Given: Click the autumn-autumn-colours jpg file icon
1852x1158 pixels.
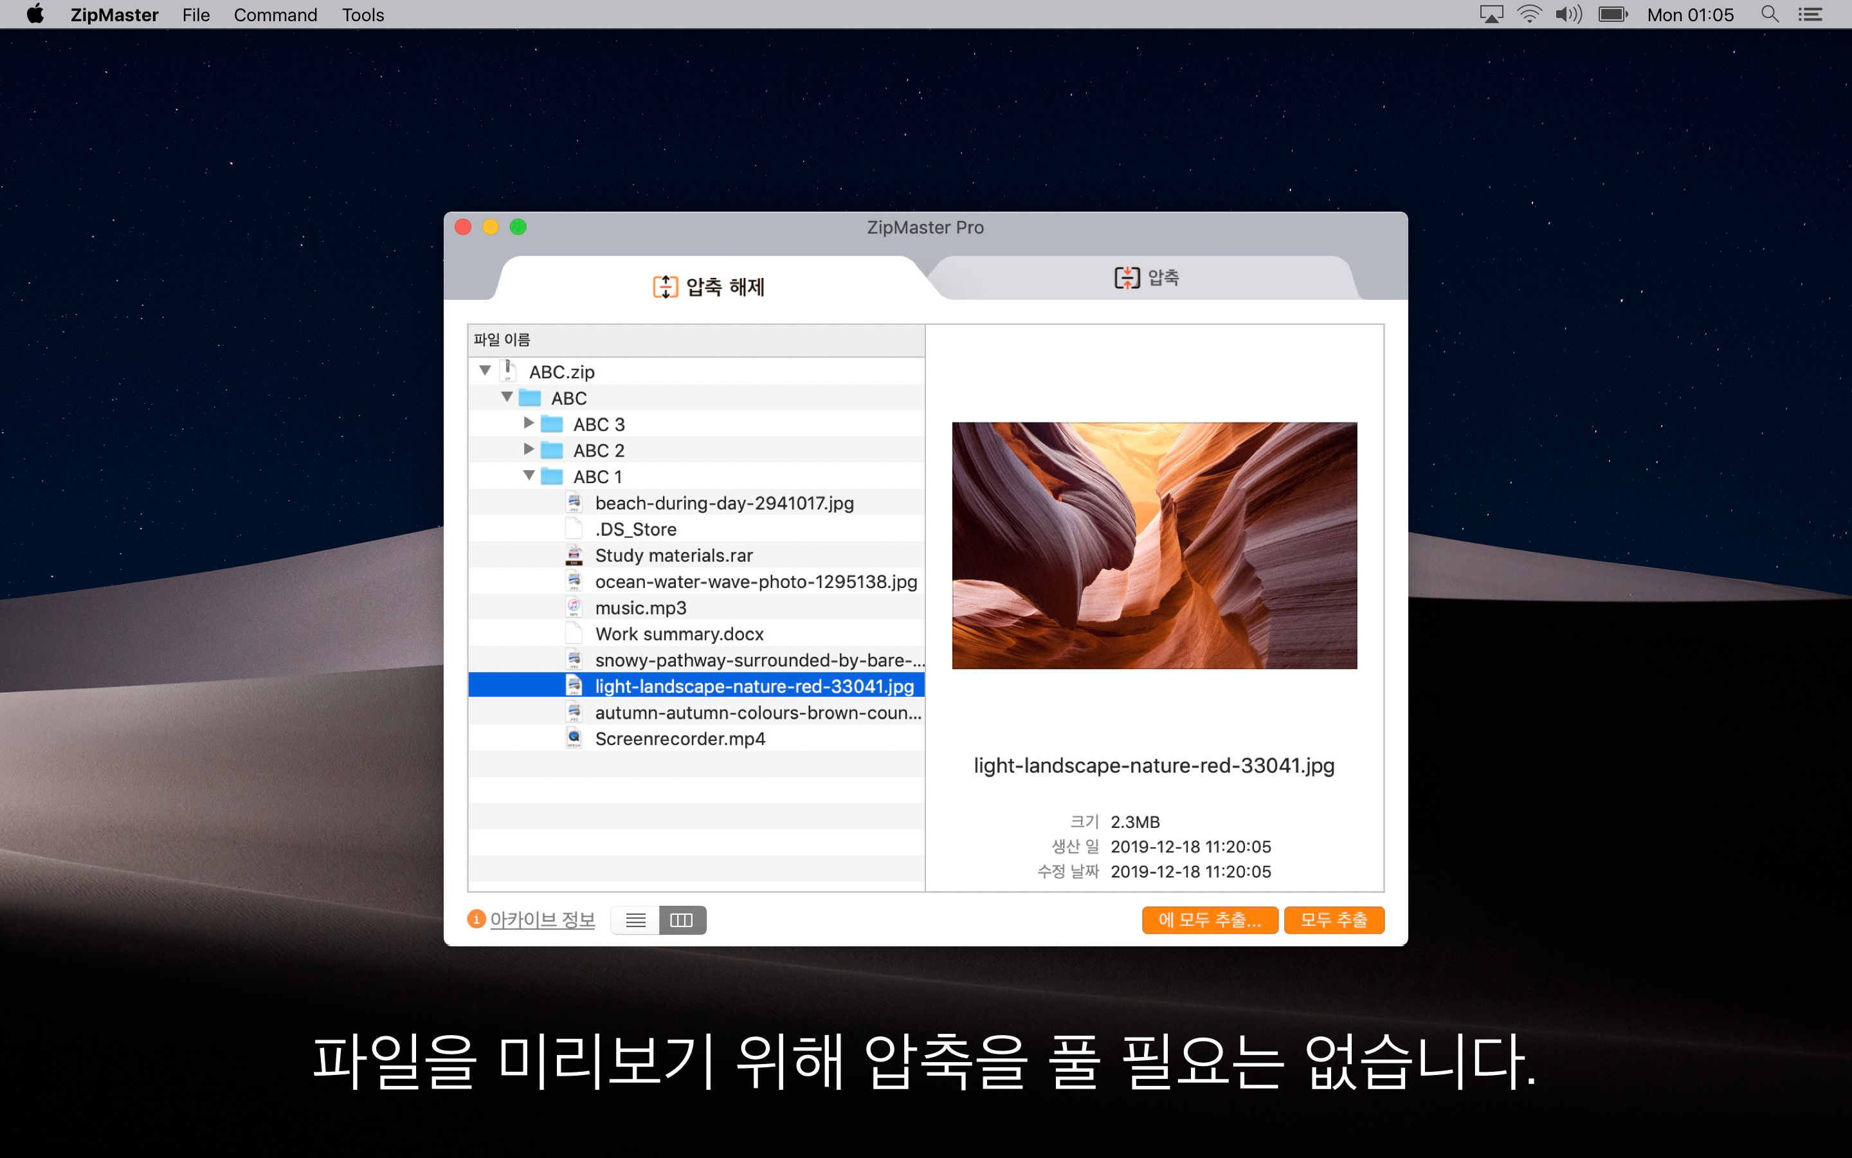Looking at the screenshot, I should pos(574,712).
